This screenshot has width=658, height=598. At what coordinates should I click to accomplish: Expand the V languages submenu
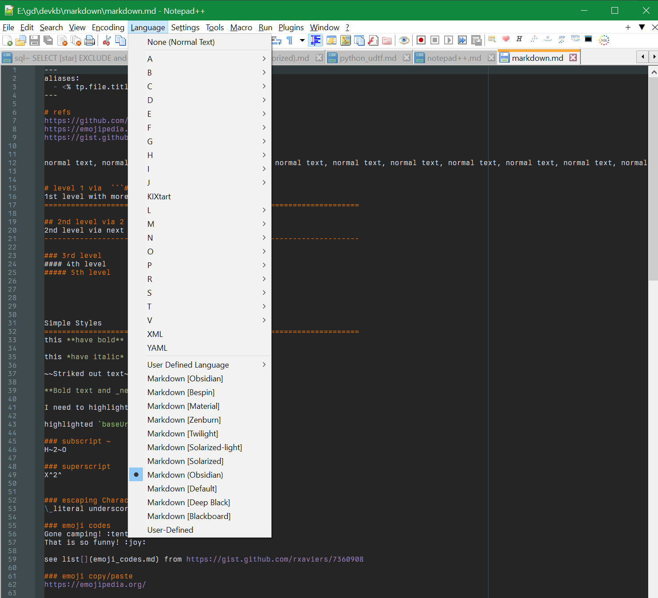click(x=200, y=320)
